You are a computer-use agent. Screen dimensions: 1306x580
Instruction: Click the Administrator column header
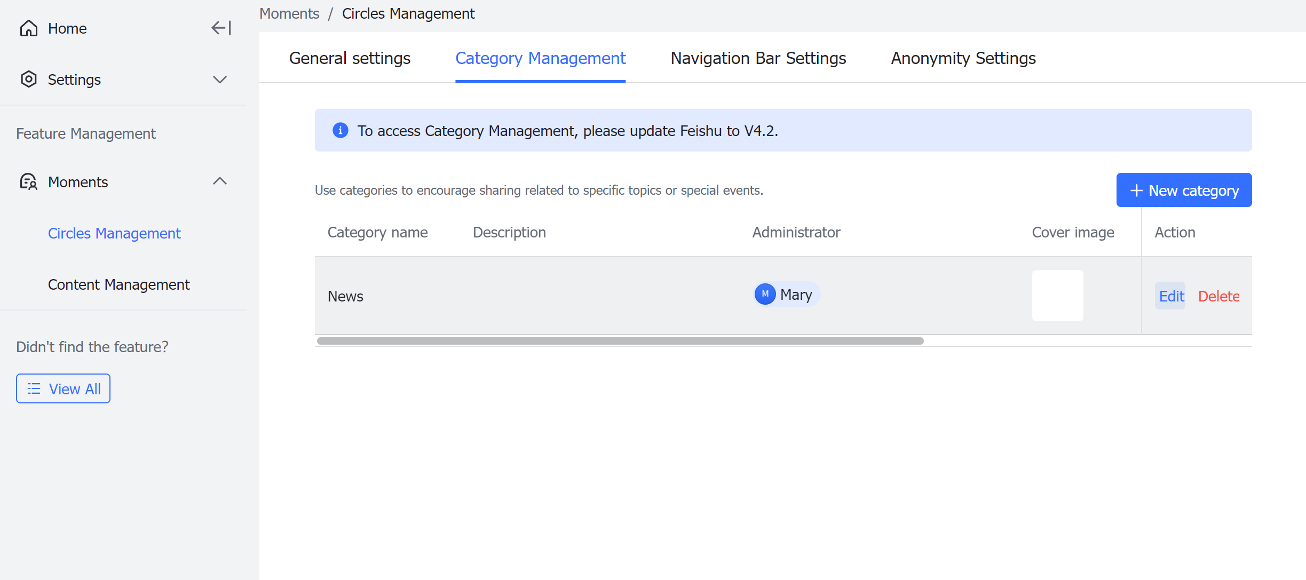(x=796, y=232)
